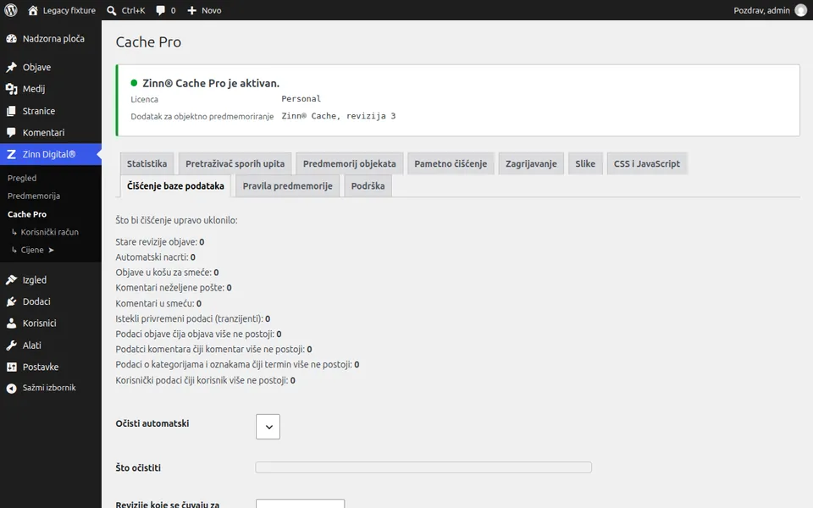Click the Alati wrench icon
The image size is (813, 508).
click(11, 345)
